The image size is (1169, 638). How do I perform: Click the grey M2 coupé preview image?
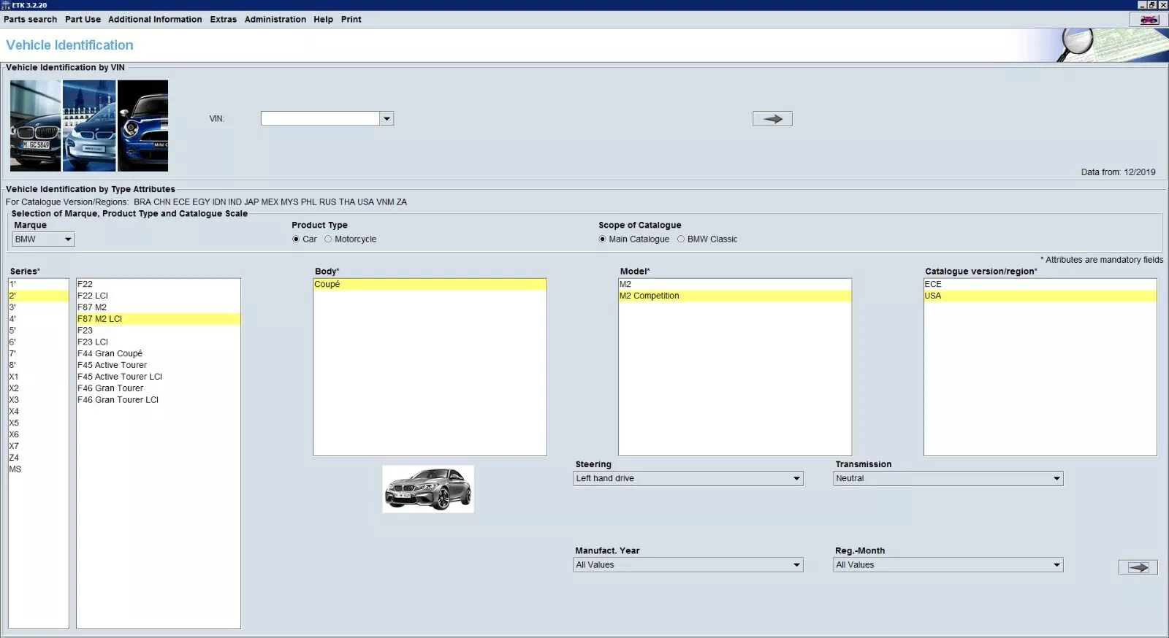point(428,489)
